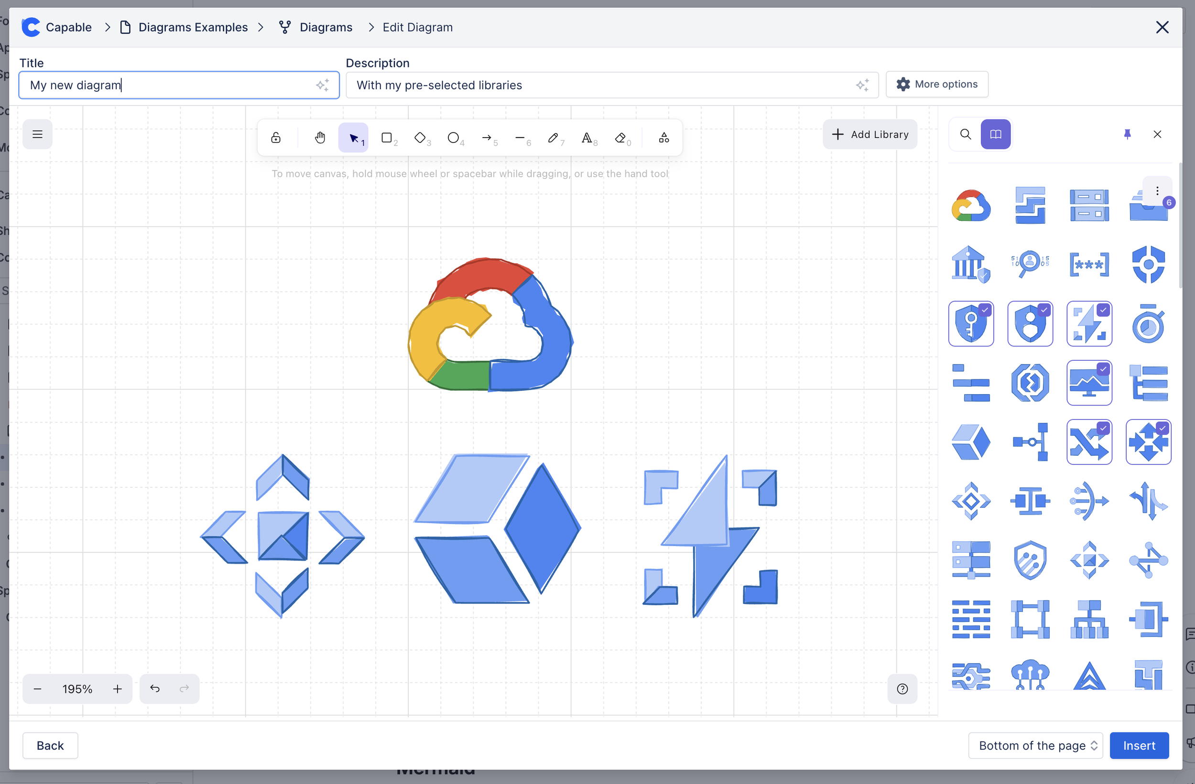
Task: Select the cube blocks library icon
Action: [x=971, y=442]
